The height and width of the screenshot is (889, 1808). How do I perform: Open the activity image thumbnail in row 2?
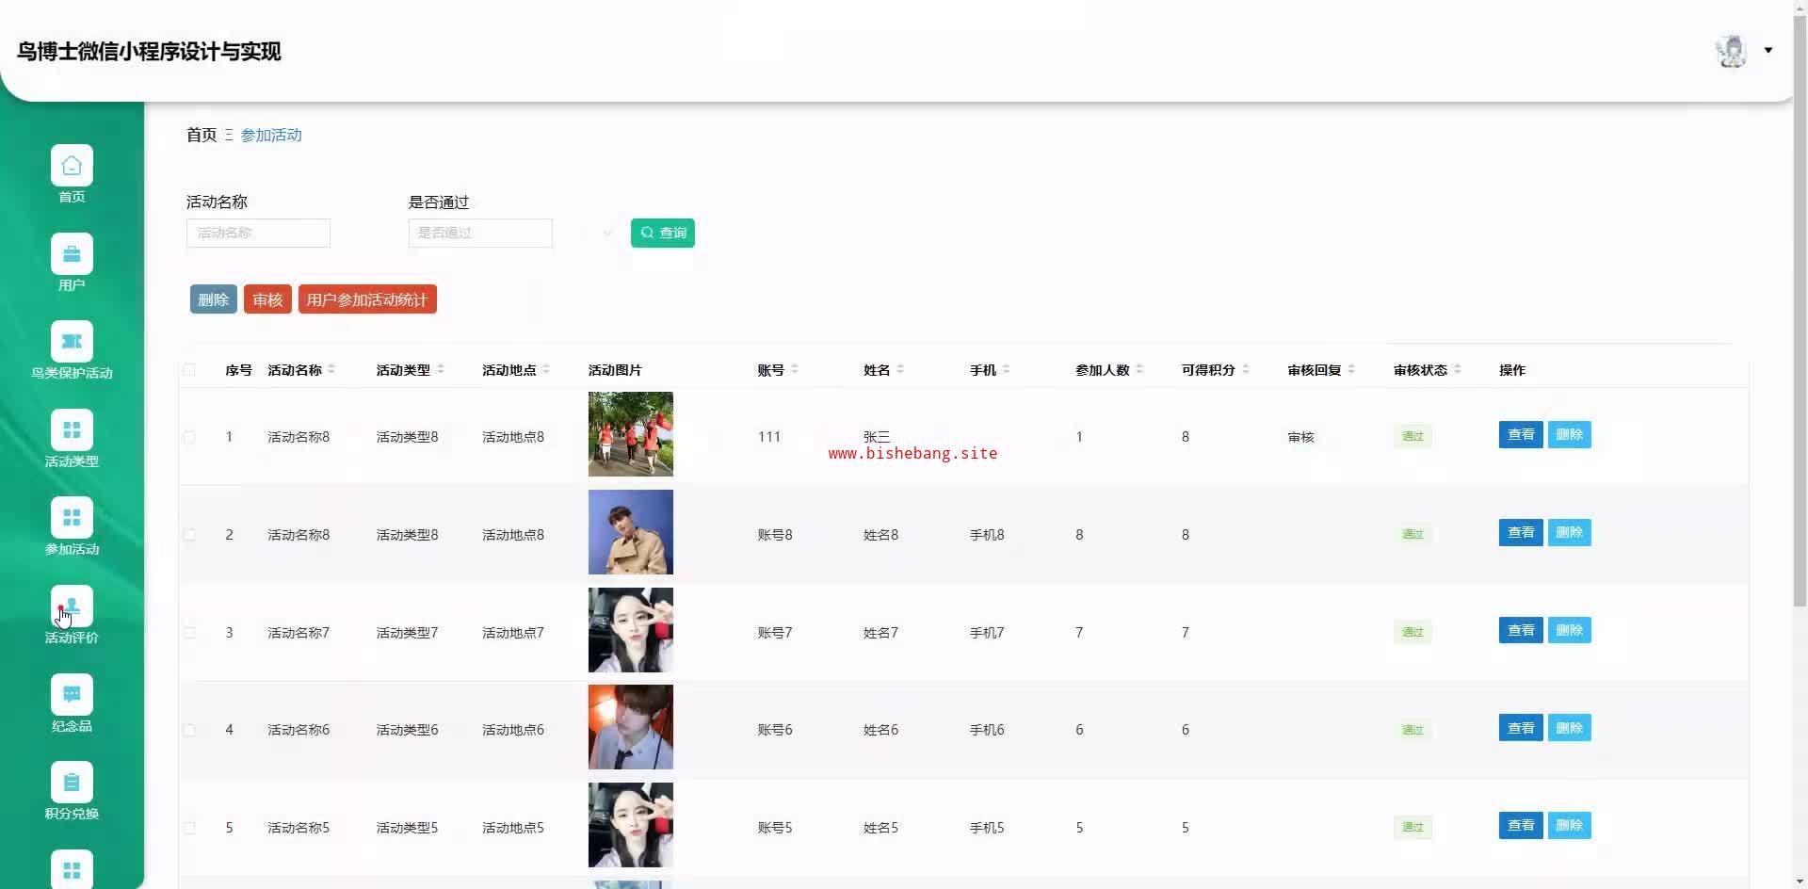(631, 532)
